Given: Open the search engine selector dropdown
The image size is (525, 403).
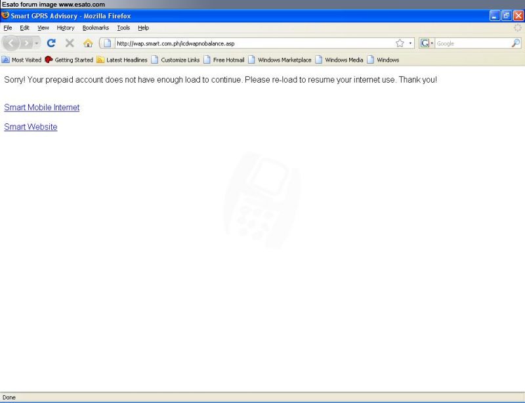Looking at the screenshot, I should (427, 43).
